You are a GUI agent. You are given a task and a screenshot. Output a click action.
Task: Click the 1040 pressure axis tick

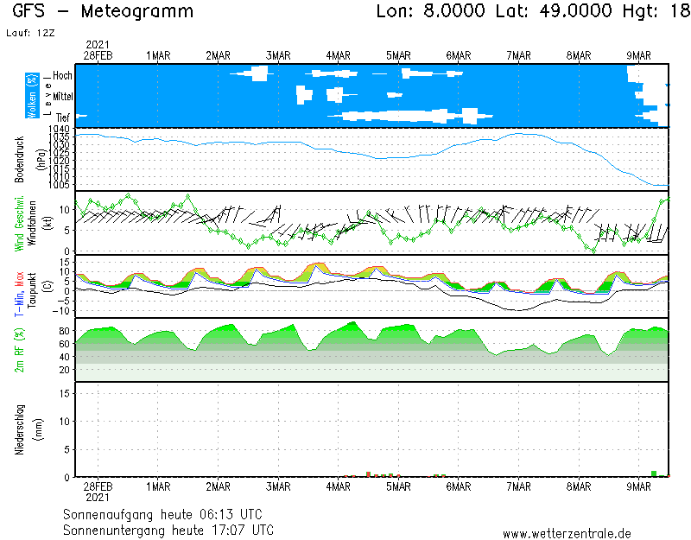60,130
